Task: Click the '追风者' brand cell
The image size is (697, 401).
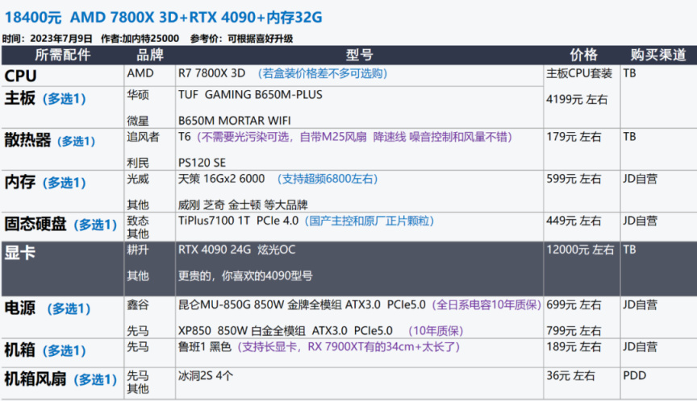Action: [x=143, y=137]
